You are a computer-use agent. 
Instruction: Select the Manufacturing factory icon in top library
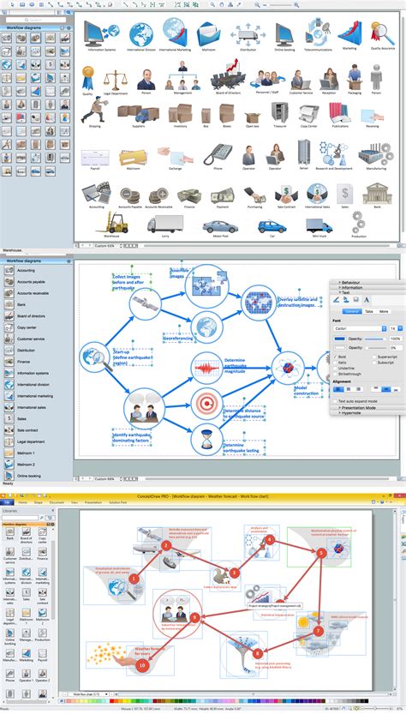click(376, 154)
